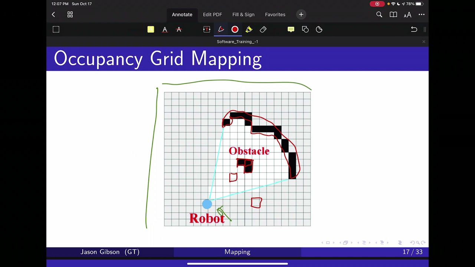The width and height of the screenshot is (475, 267).
Task: Open the stamp or sticker tool
Action: click(319, 29)
